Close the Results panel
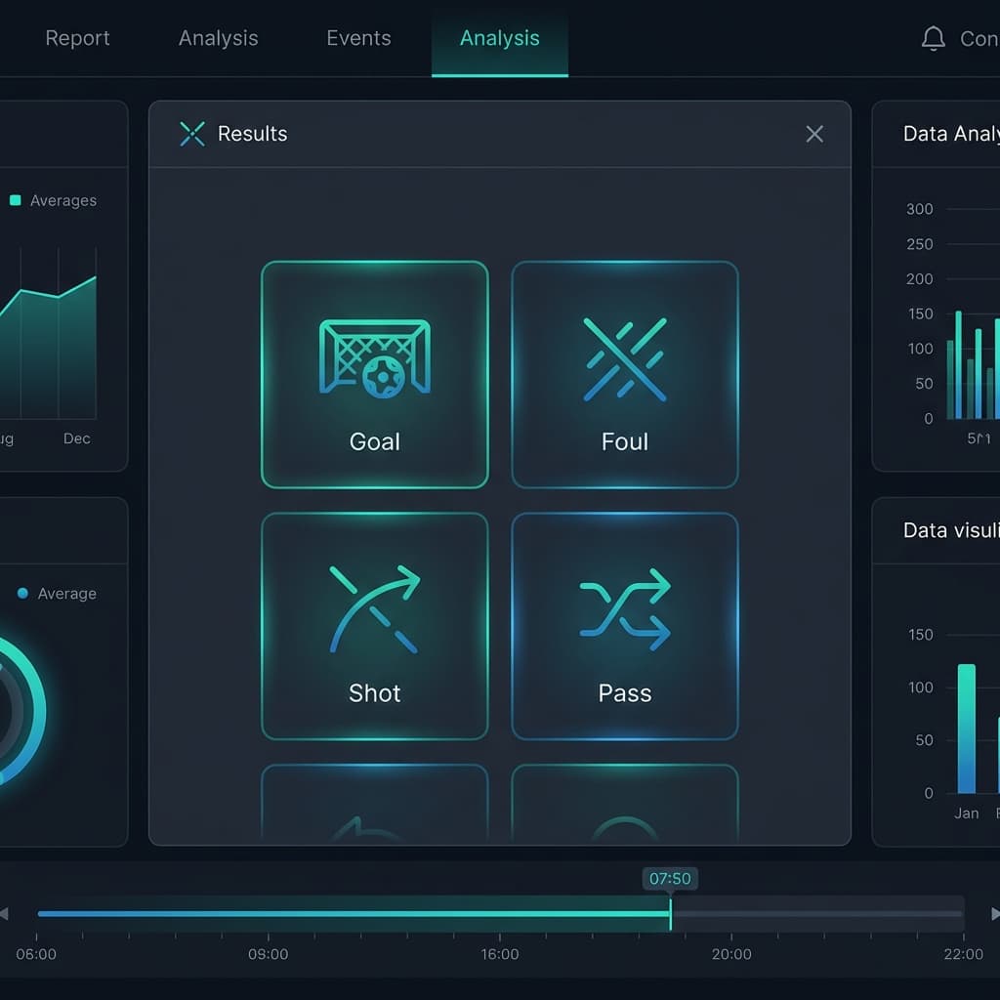This screenshot has width=1000, height=1000. click(814, 134)
